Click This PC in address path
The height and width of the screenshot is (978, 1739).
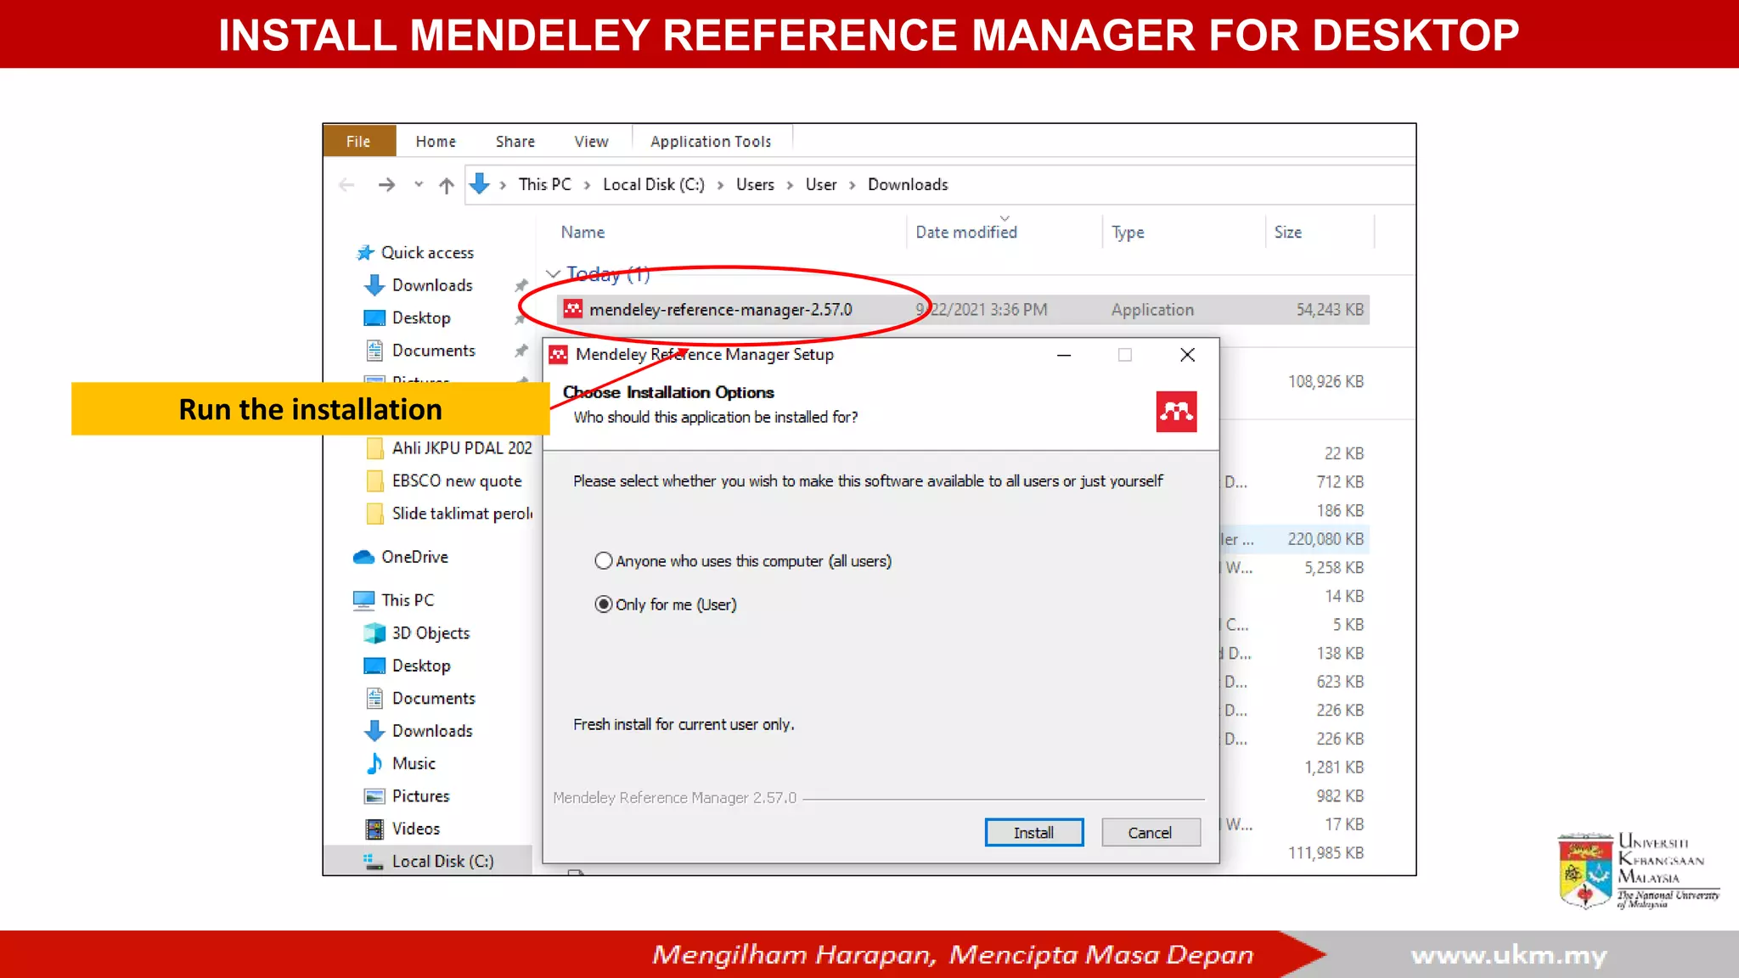545,184
